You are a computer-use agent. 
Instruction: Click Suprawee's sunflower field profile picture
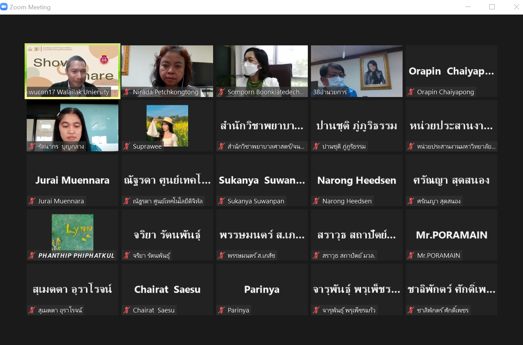tap(167, 125)
